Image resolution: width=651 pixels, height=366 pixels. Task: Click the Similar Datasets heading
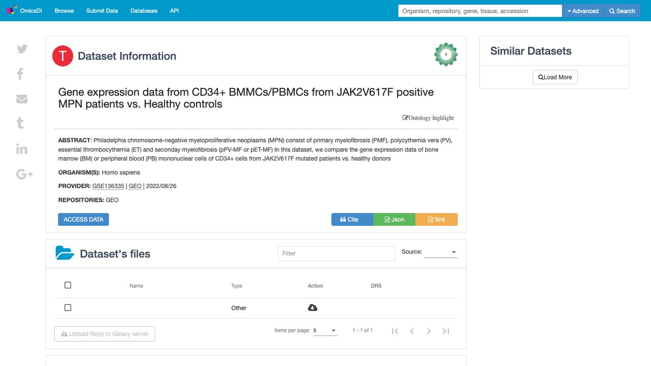pos(531,51)
